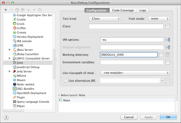The image size is (181, 123).
Task: Click the Maven gear icon
Action: click(x=14, y=80)
